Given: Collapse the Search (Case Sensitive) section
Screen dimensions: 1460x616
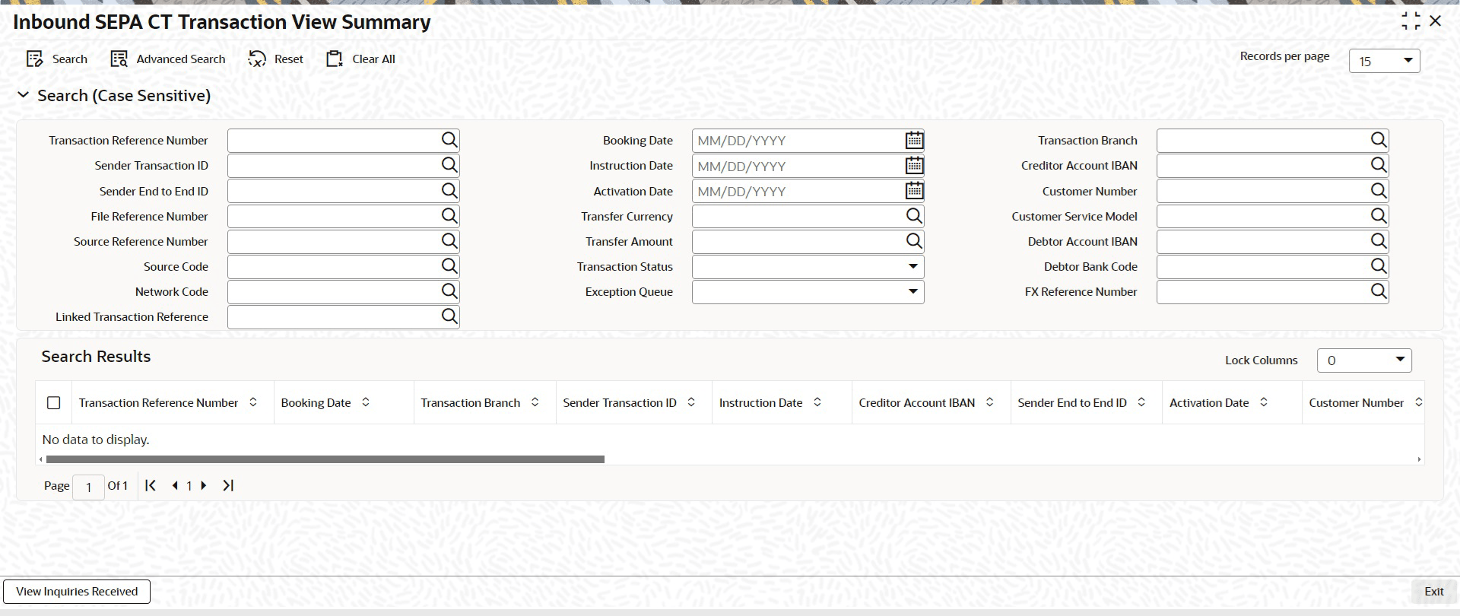Looking at the screenshot, I should coord(24,95).
